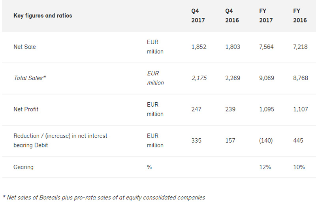The height and width of the screenshot is (205, 316).
Task: Click the FY 2016 column header
Action: click(x=300, y=15)
